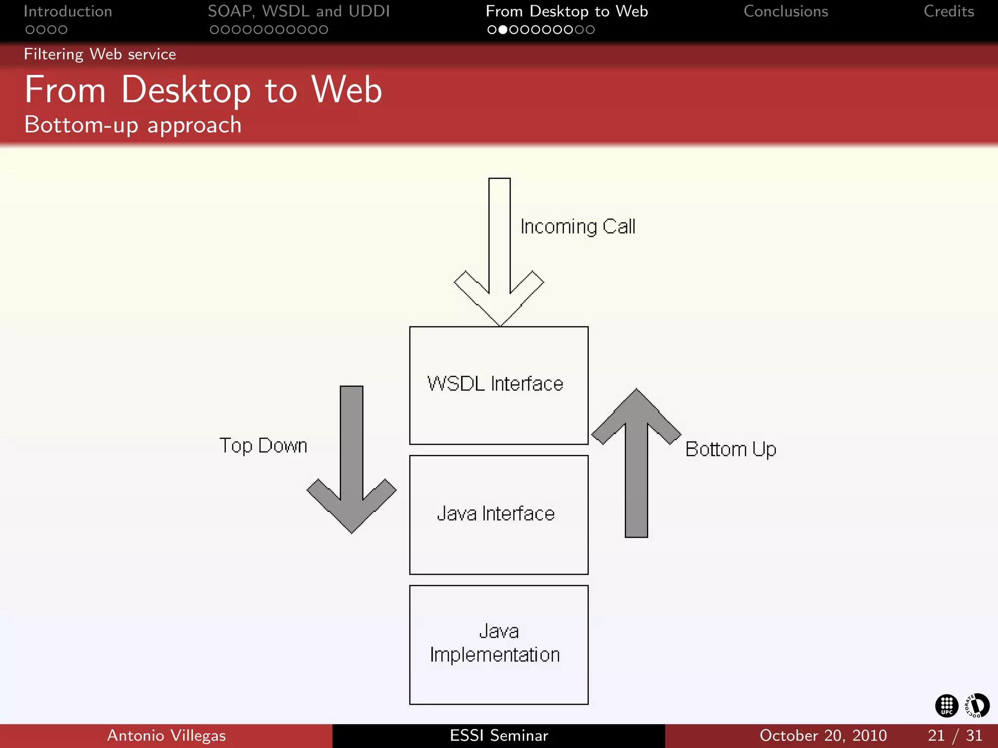Click the Doctorate circular logo
This screenshot has width=998, height=748.
[978, 706]
